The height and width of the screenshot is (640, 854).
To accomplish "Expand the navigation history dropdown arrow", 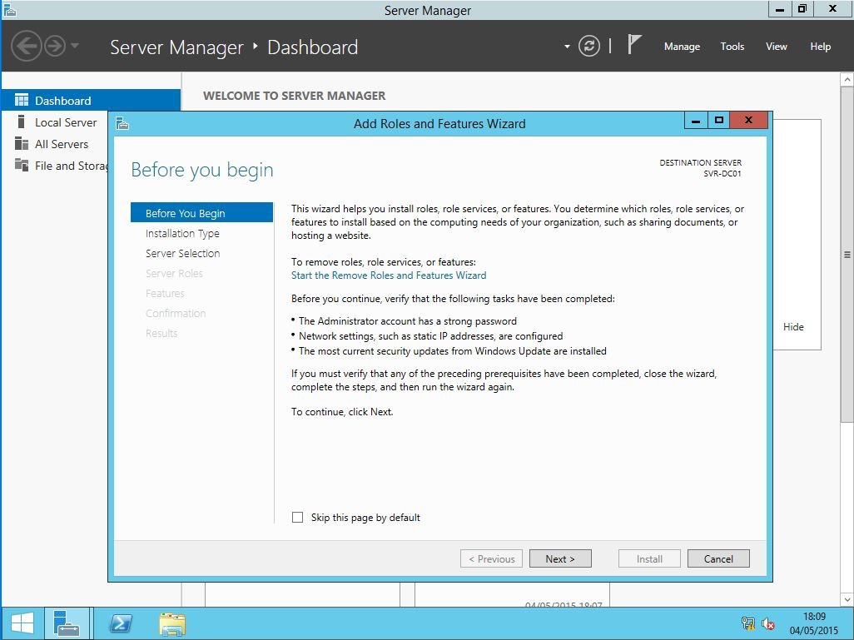I will [x=75, y=46].
